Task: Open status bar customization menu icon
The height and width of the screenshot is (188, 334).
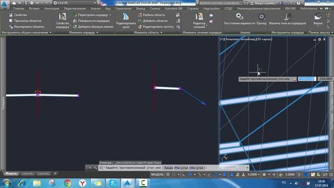Action: (331, 174)
